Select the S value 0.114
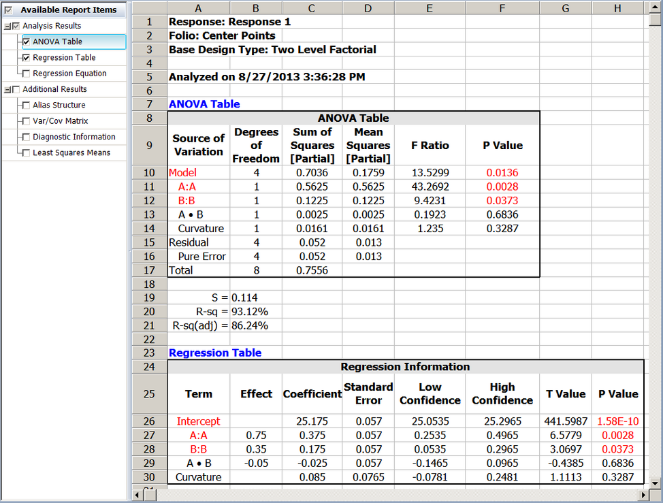 [244, 297]
